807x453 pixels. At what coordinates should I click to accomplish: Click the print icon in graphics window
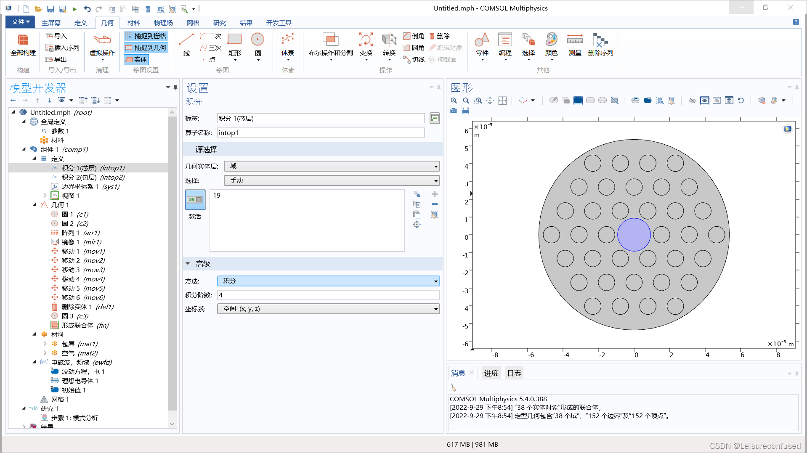point(466,111)
